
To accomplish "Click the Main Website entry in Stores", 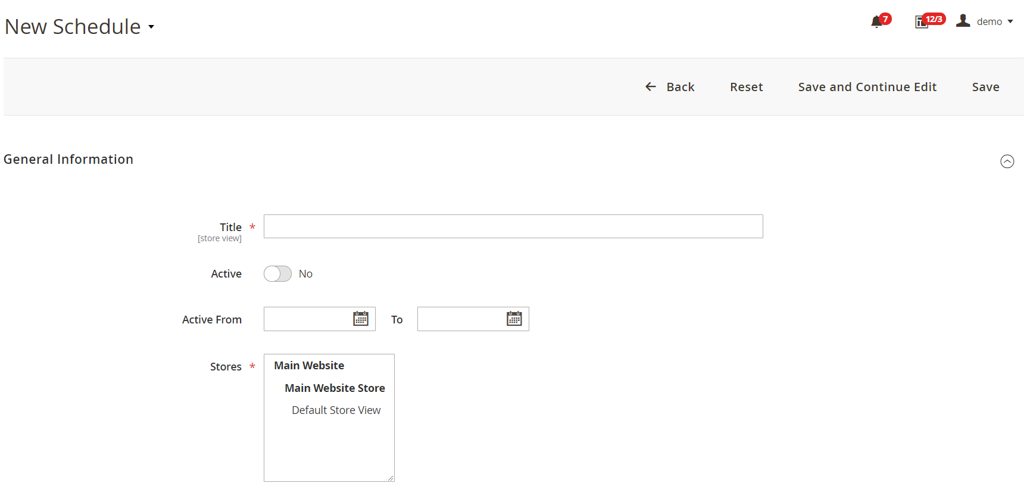I will (x=309, y=366).
